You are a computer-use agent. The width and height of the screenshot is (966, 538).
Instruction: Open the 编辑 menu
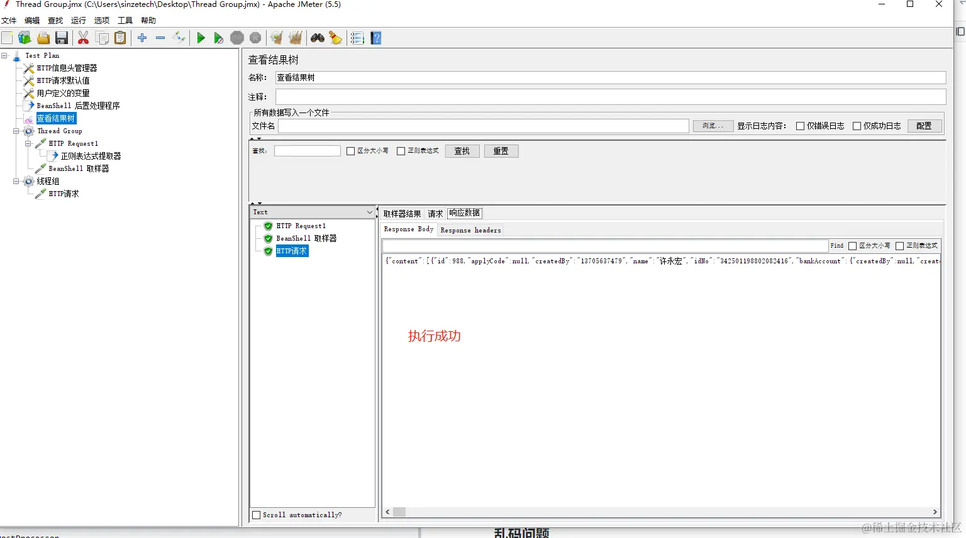(x=32, y=21)
